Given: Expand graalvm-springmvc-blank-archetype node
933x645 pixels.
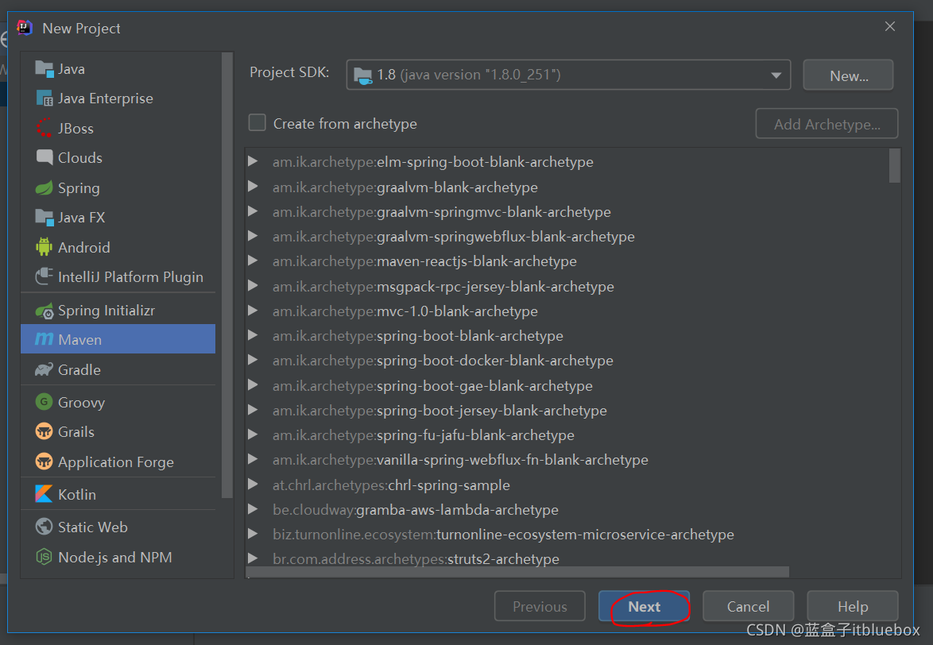Looking at the screenshot, I should 253,211.
